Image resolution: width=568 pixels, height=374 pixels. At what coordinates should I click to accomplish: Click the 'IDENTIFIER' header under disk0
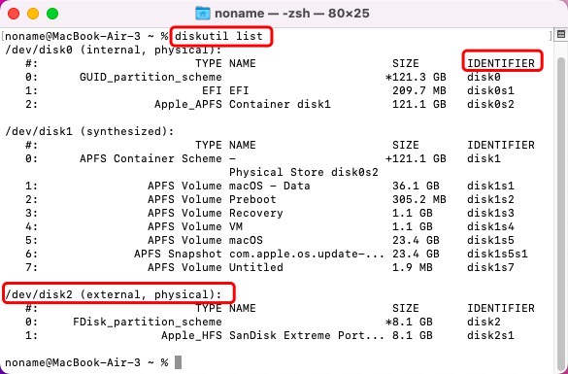tap(501, 63)
